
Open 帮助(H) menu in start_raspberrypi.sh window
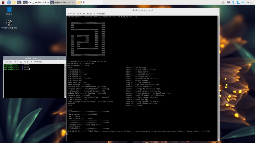click(x=101, y=14)
